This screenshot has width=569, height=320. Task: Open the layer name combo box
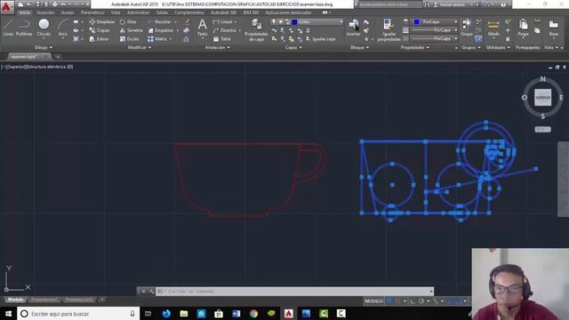point(307,22)
